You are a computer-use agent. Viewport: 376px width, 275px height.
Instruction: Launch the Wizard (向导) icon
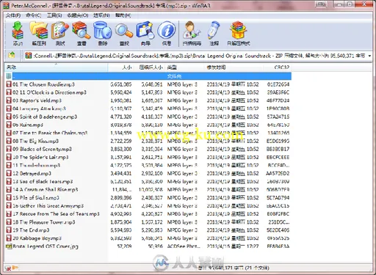coord(145,33)
